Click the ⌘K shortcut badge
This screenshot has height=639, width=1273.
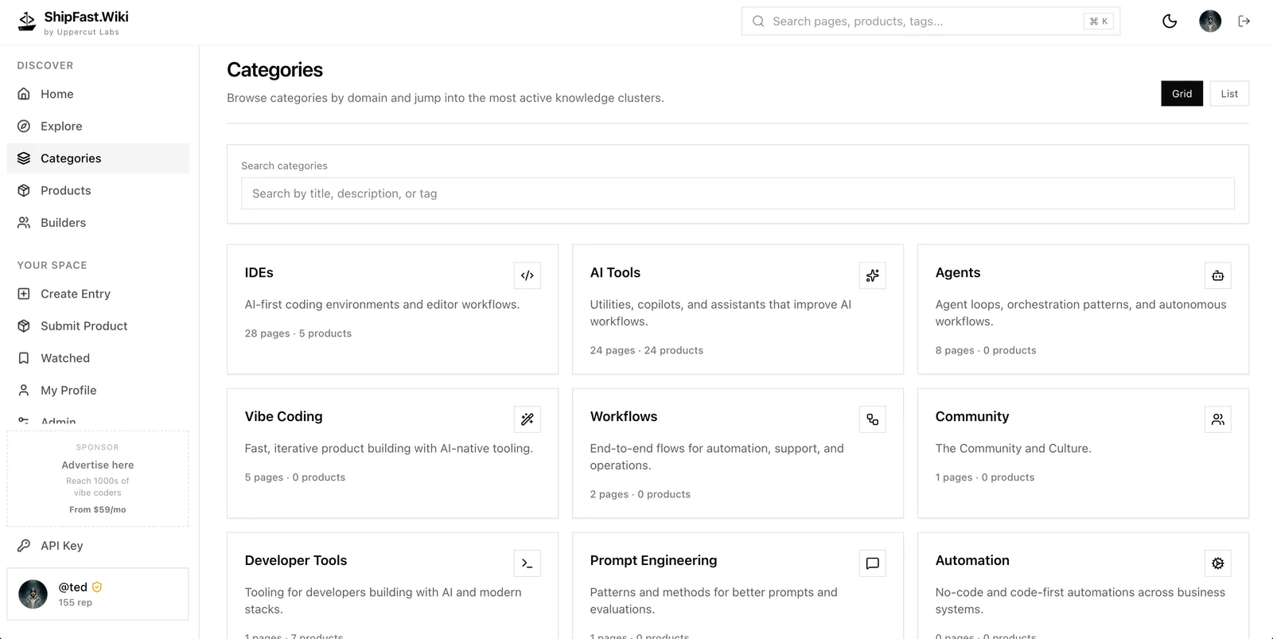[x=1099, y=21]
